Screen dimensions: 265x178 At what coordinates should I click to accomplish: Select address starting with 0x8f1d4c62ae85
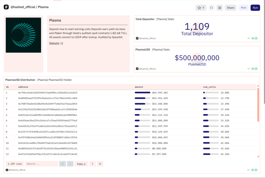(x=48, y=115)
